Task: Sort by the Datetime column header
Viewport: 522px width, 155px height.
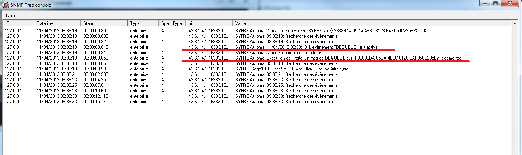Action: 57,23
